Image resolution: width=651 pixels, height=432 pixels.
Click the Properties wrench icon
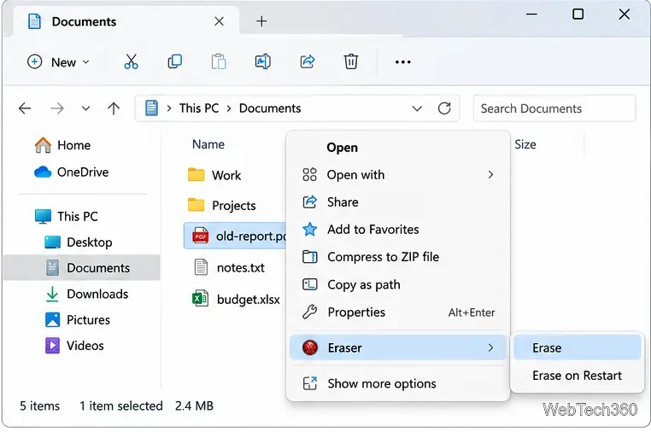[x=310, y=312]
